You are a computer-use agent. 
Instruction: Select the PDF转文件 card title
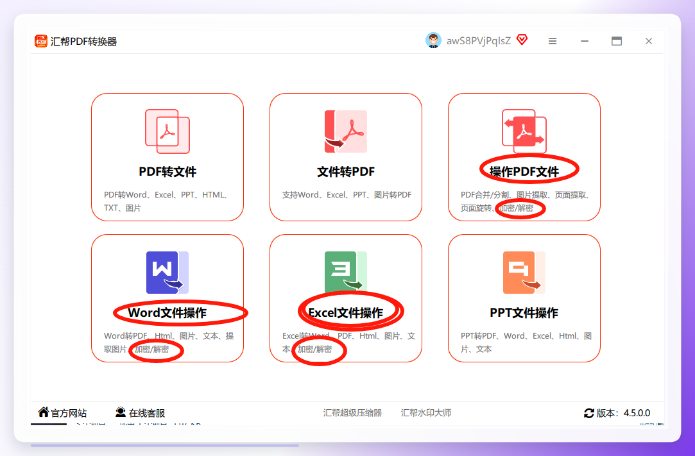(167, 172)
